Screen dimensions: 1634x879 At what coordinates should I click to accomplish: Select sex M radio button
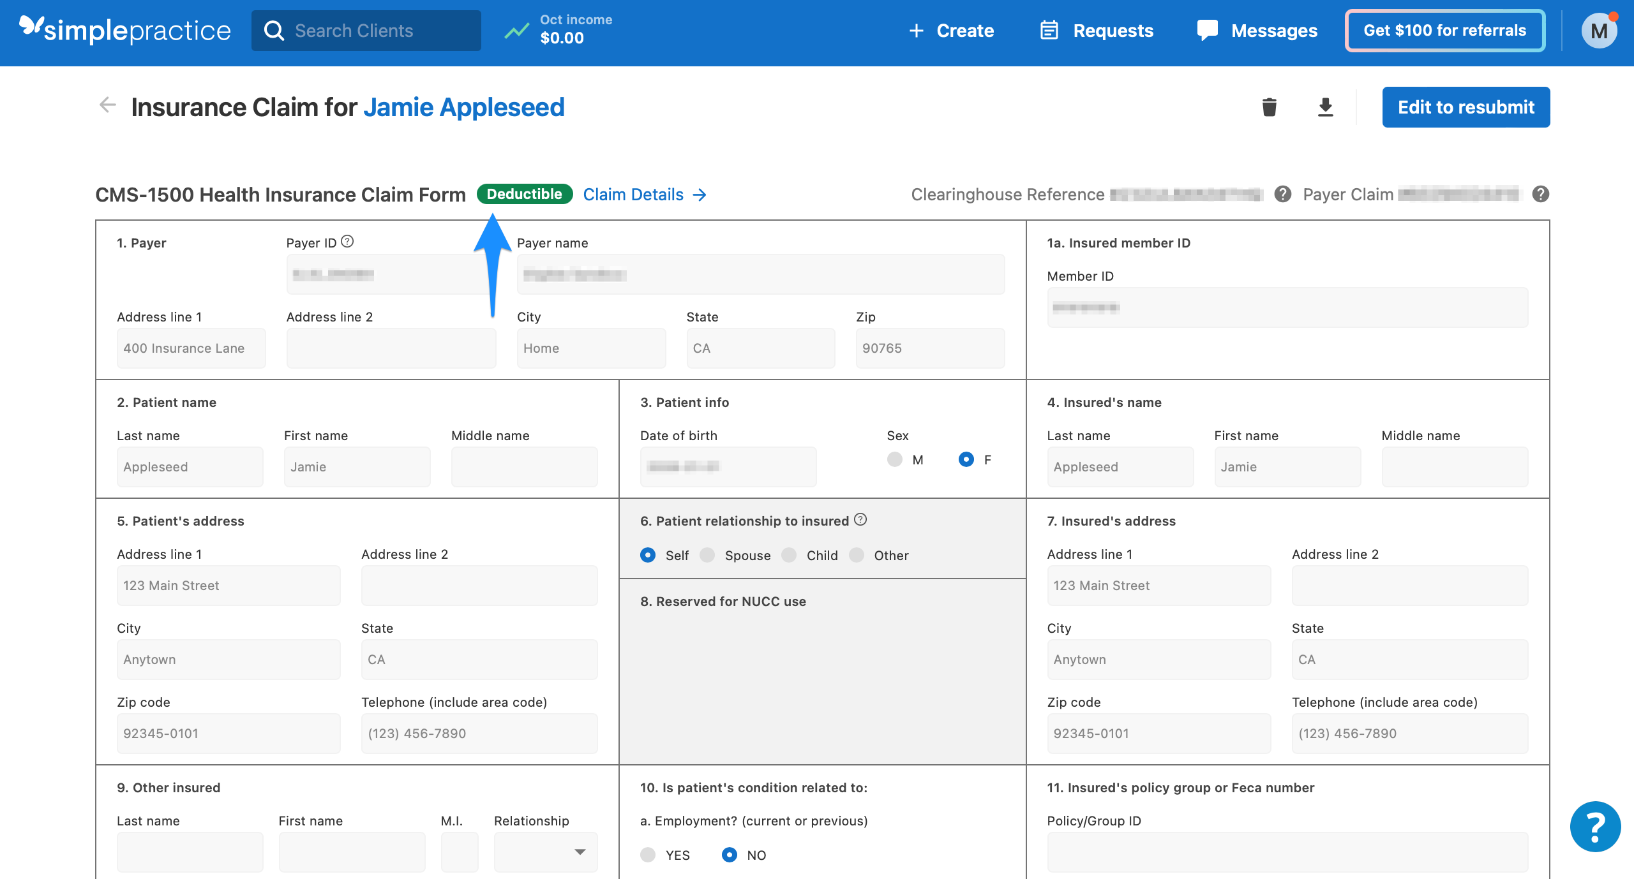coord(895,459)
